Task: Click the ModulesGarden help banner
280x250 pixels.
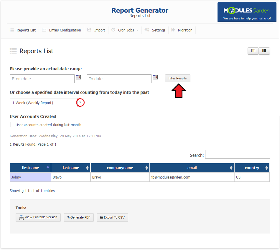Action: 247,12
